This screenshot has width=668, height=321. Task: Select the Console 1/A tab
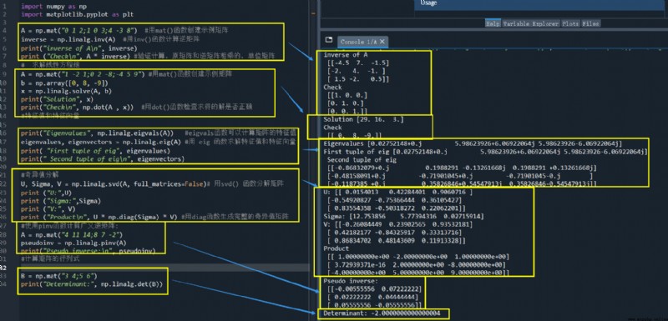coord(358,42)
